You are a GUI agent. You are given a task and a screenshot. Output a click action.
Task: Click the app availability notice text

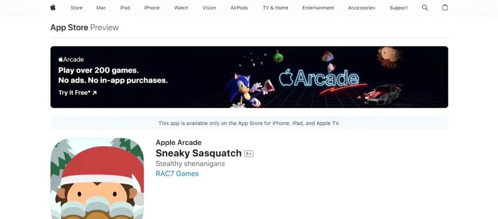[249, 123]
